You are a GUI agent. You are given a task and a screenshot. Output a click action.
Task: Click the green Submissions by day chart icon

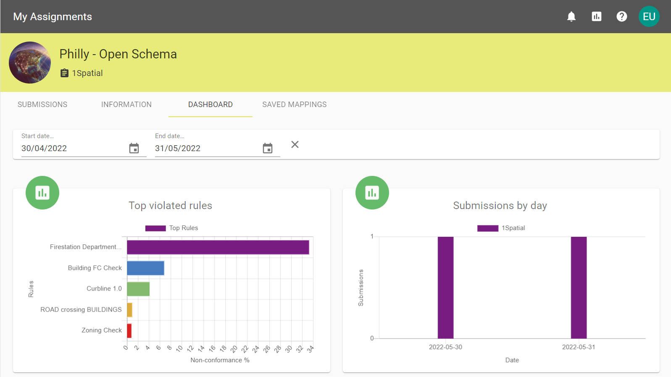click(372, 193)
